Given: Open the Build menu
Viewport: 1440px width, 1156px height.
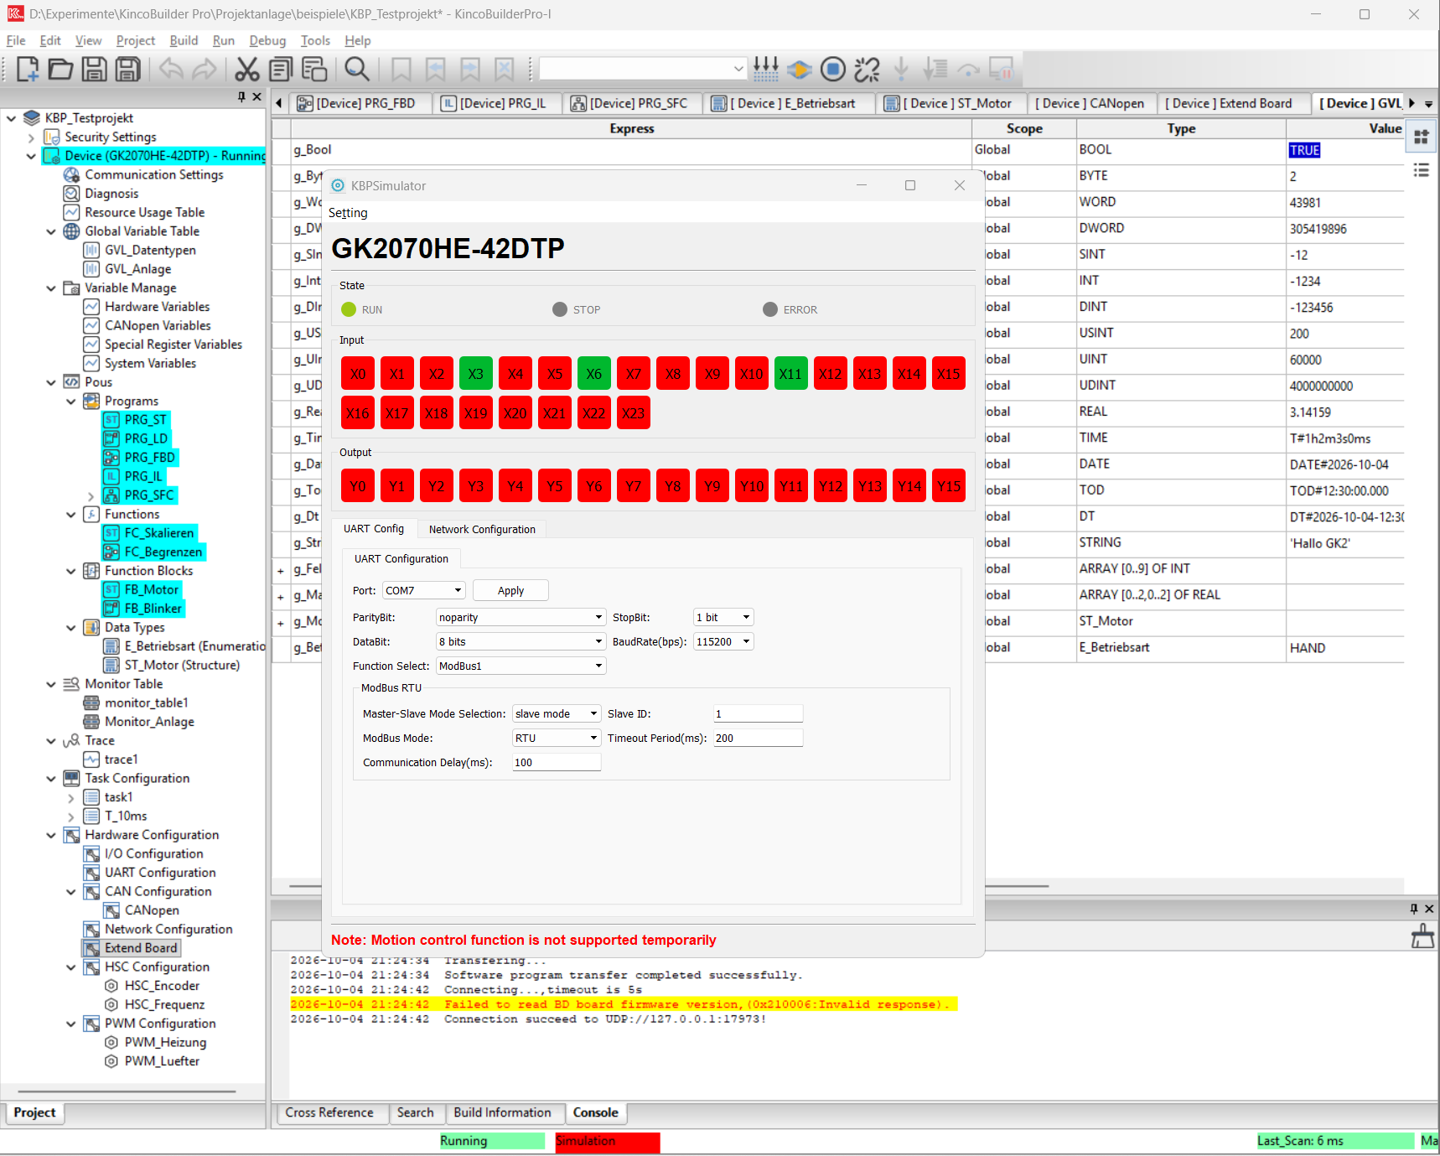Looking at the screenshot, I should coord(184,40).
